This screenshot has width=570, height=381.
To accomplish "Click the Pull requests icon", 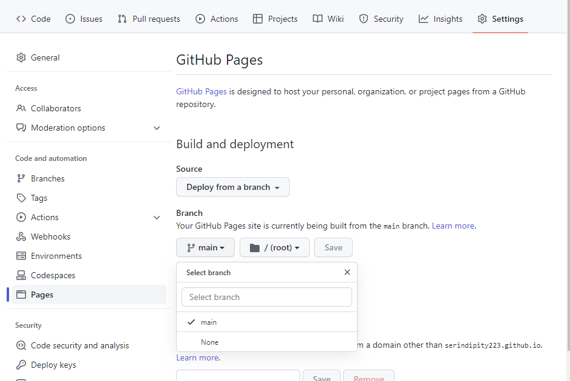I will tap(122, 19).
